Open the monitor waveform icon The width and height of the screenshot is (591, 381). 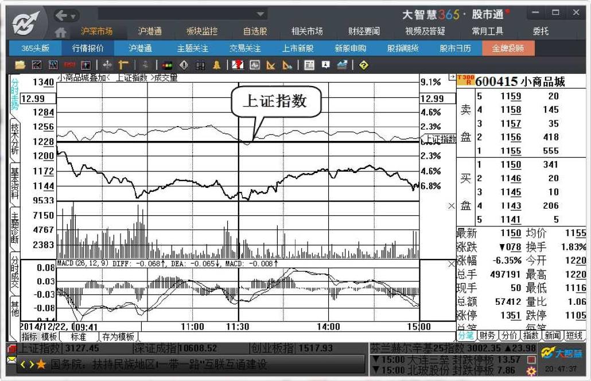tap(255, 65)
